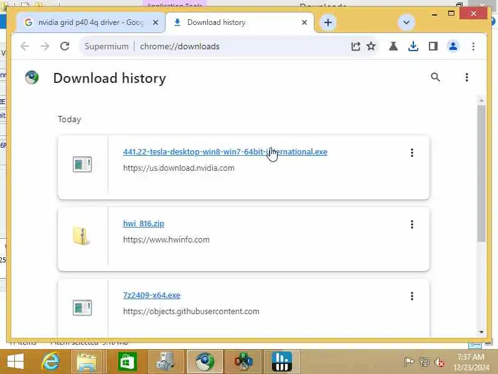Click the file icon of the 441.22 tesla download

(x=82, y=165)
